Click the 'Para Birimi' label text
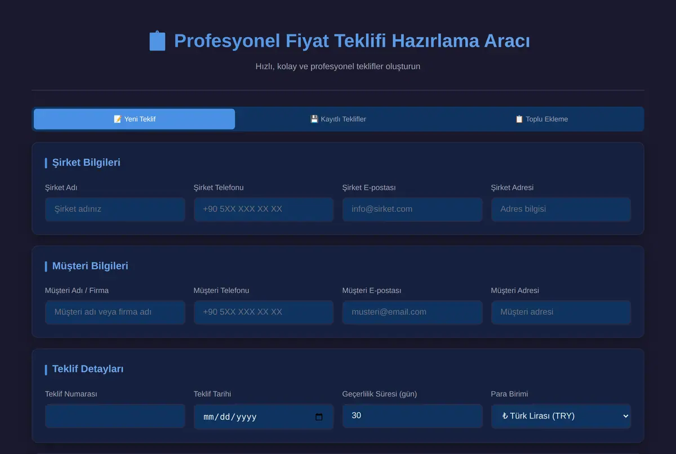The width and height of the screenshot is (676, 454). [510, 394]
